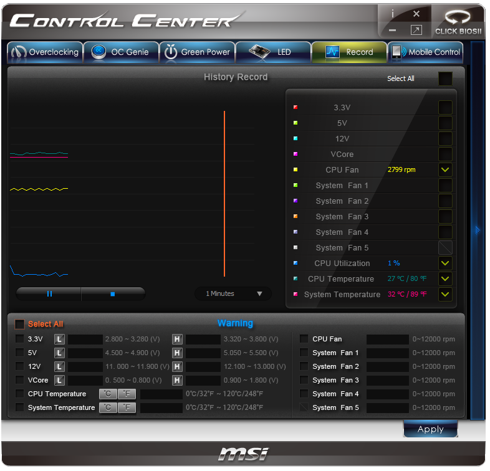
Task: Enable warning checkbox for System Temperature
Action: tap(20, 407)
